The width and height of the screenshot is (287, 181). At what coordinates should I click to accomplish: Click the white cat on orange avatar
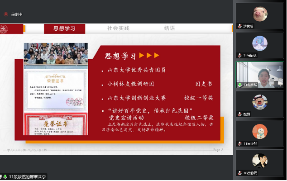click(x=260, y=131)
